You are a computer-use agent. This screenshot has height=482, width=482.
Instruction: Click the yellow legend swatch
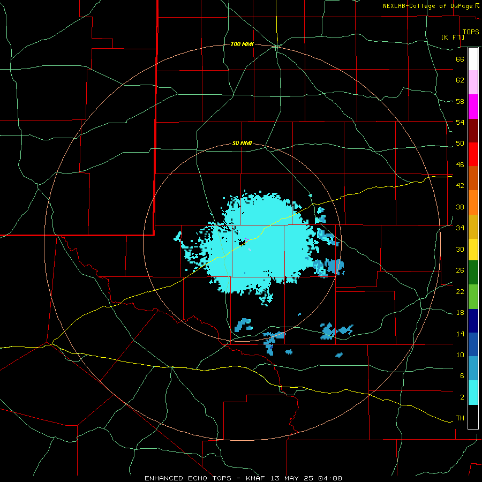point(473,250)
